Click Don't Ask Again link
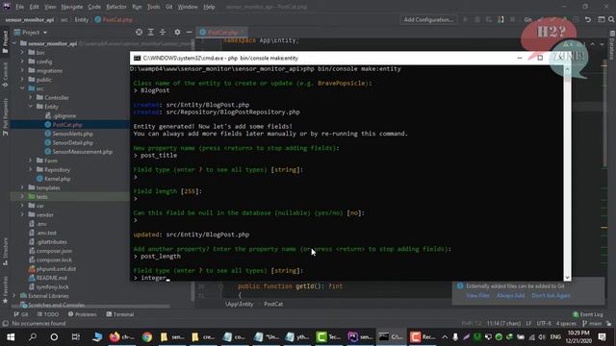 (x=551, y=295)
